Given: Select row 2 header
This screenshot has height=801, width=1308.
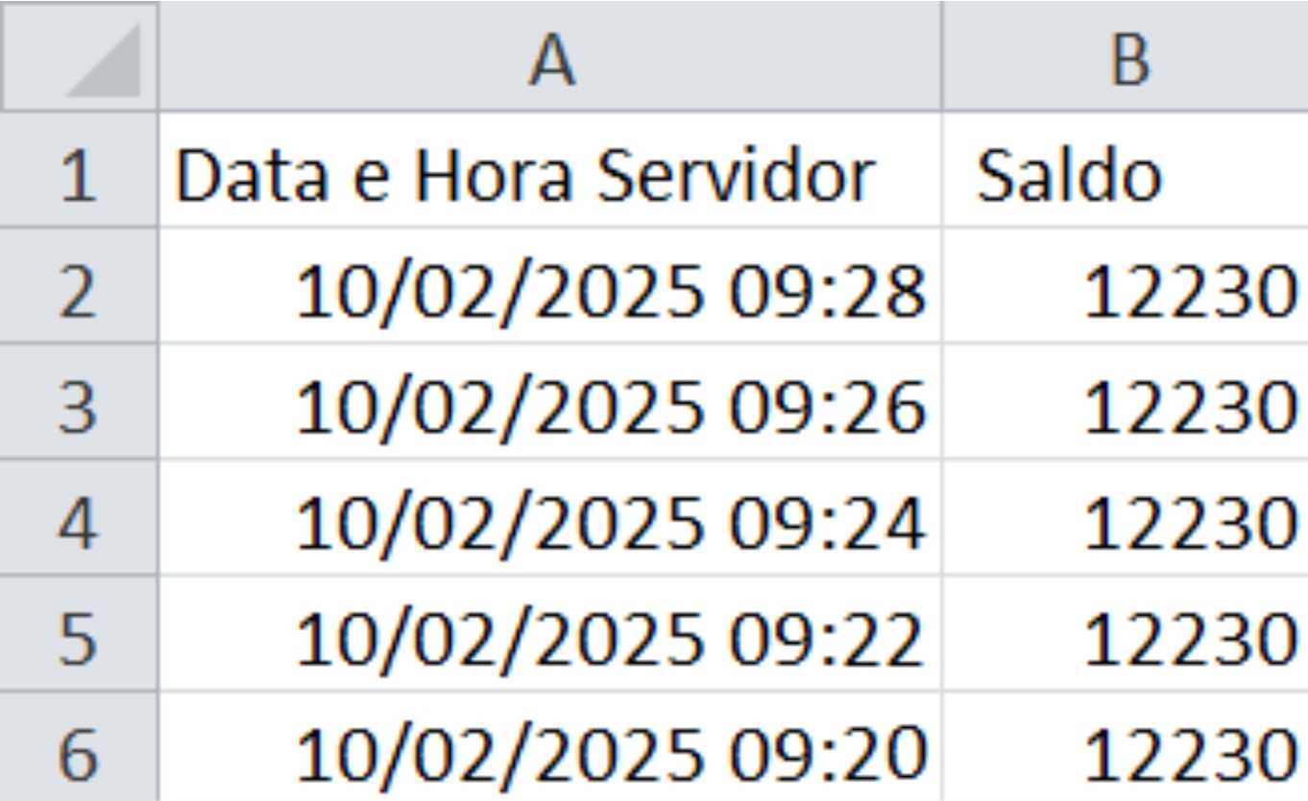Looking at the screenshot, I should click(79, 286).
